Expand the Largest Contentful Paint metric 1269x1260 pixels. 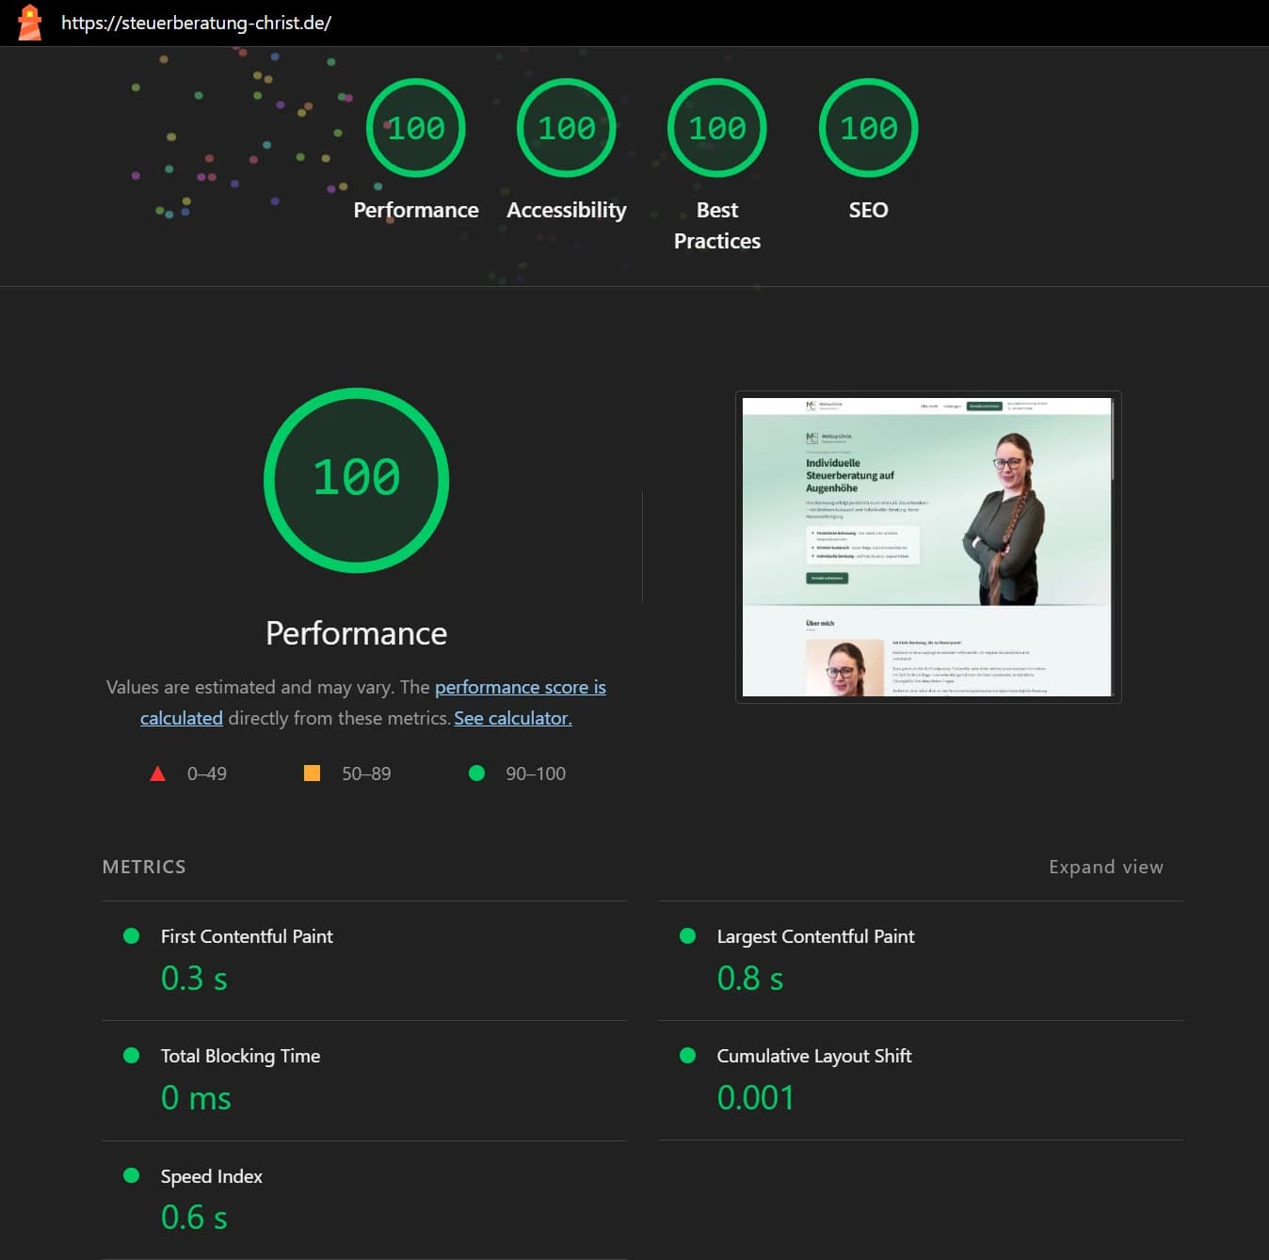tap(815, 936)
